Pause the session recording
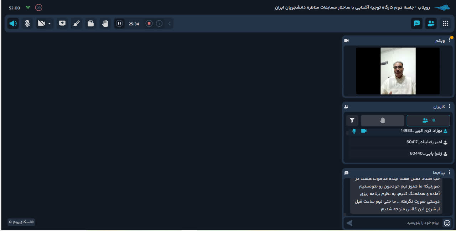Screen dimensions: 456x231 (119, 23)
